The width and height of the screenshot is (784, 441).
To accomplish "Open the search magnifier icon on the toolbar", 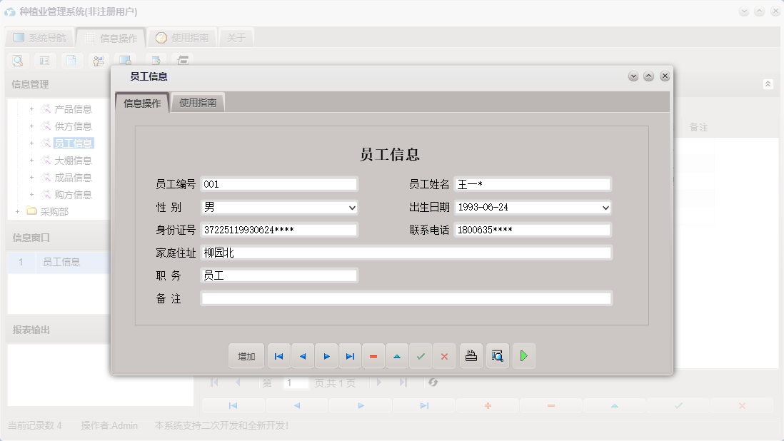I will 17,61.
